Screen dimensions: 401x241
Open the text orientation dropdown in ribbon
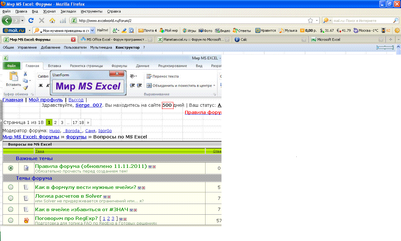pyautogui.click(x=136, y=76)
